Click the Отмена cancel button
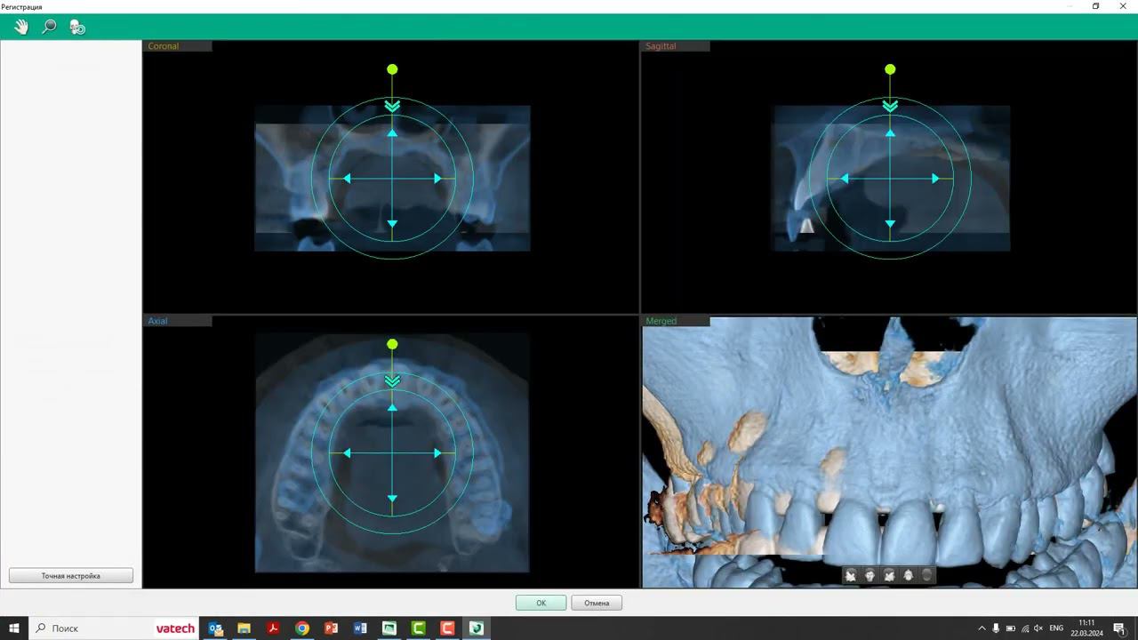Viewport: 1138px width, 640px height. pyautogui.click(x=597, y=603)
